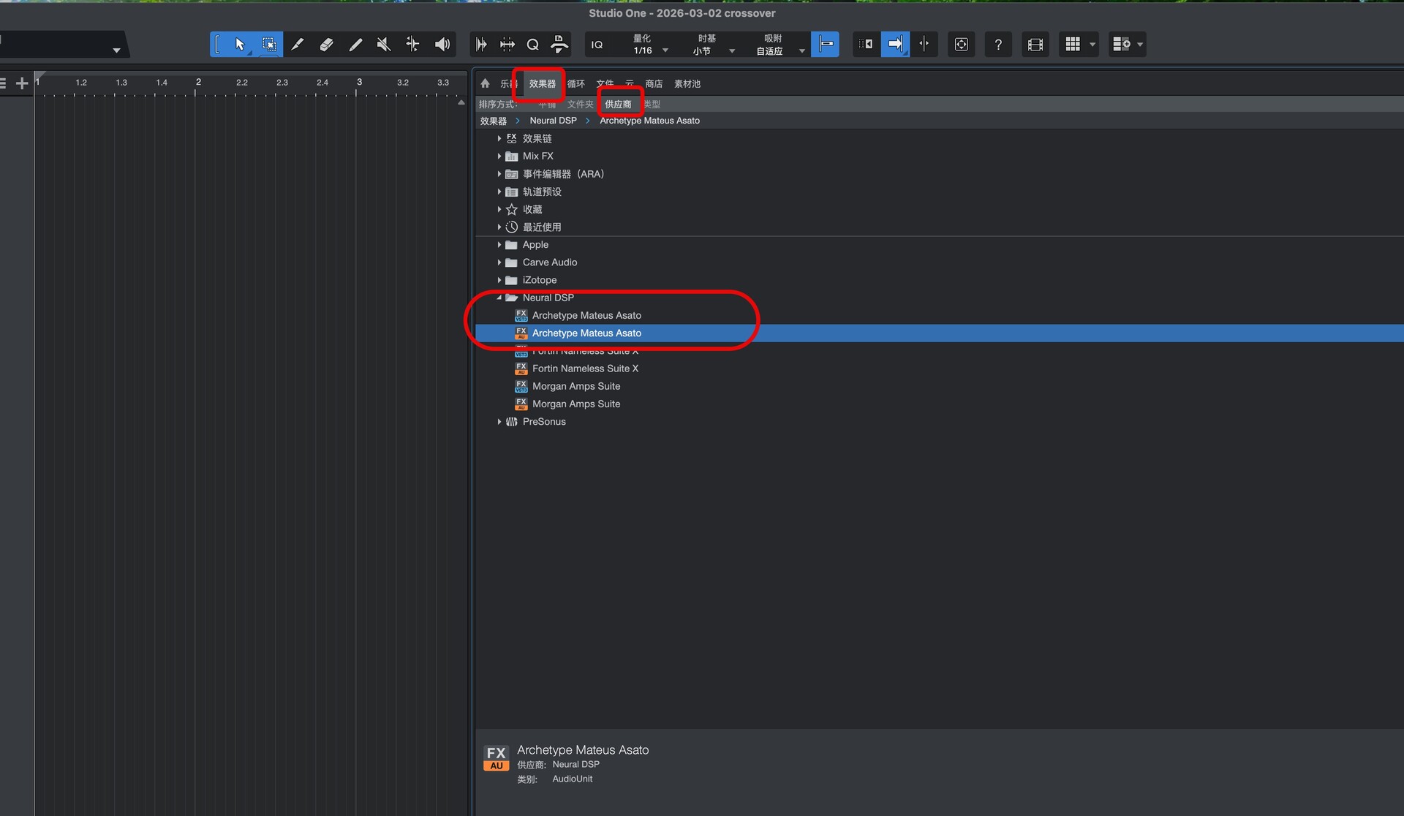
Task: Expand the PreSonus vendor folder
Action: (x=499, y=422)
